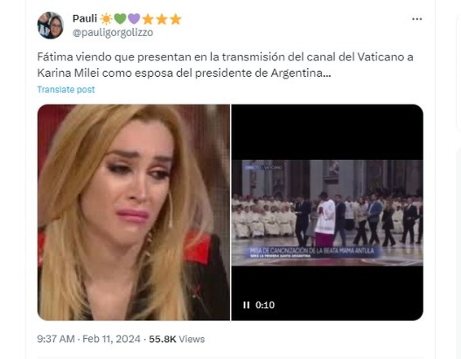Visit the @pauligorgolizzo handle
The height and width of the screenshot is (359, 461).
(x=113, y=33)
